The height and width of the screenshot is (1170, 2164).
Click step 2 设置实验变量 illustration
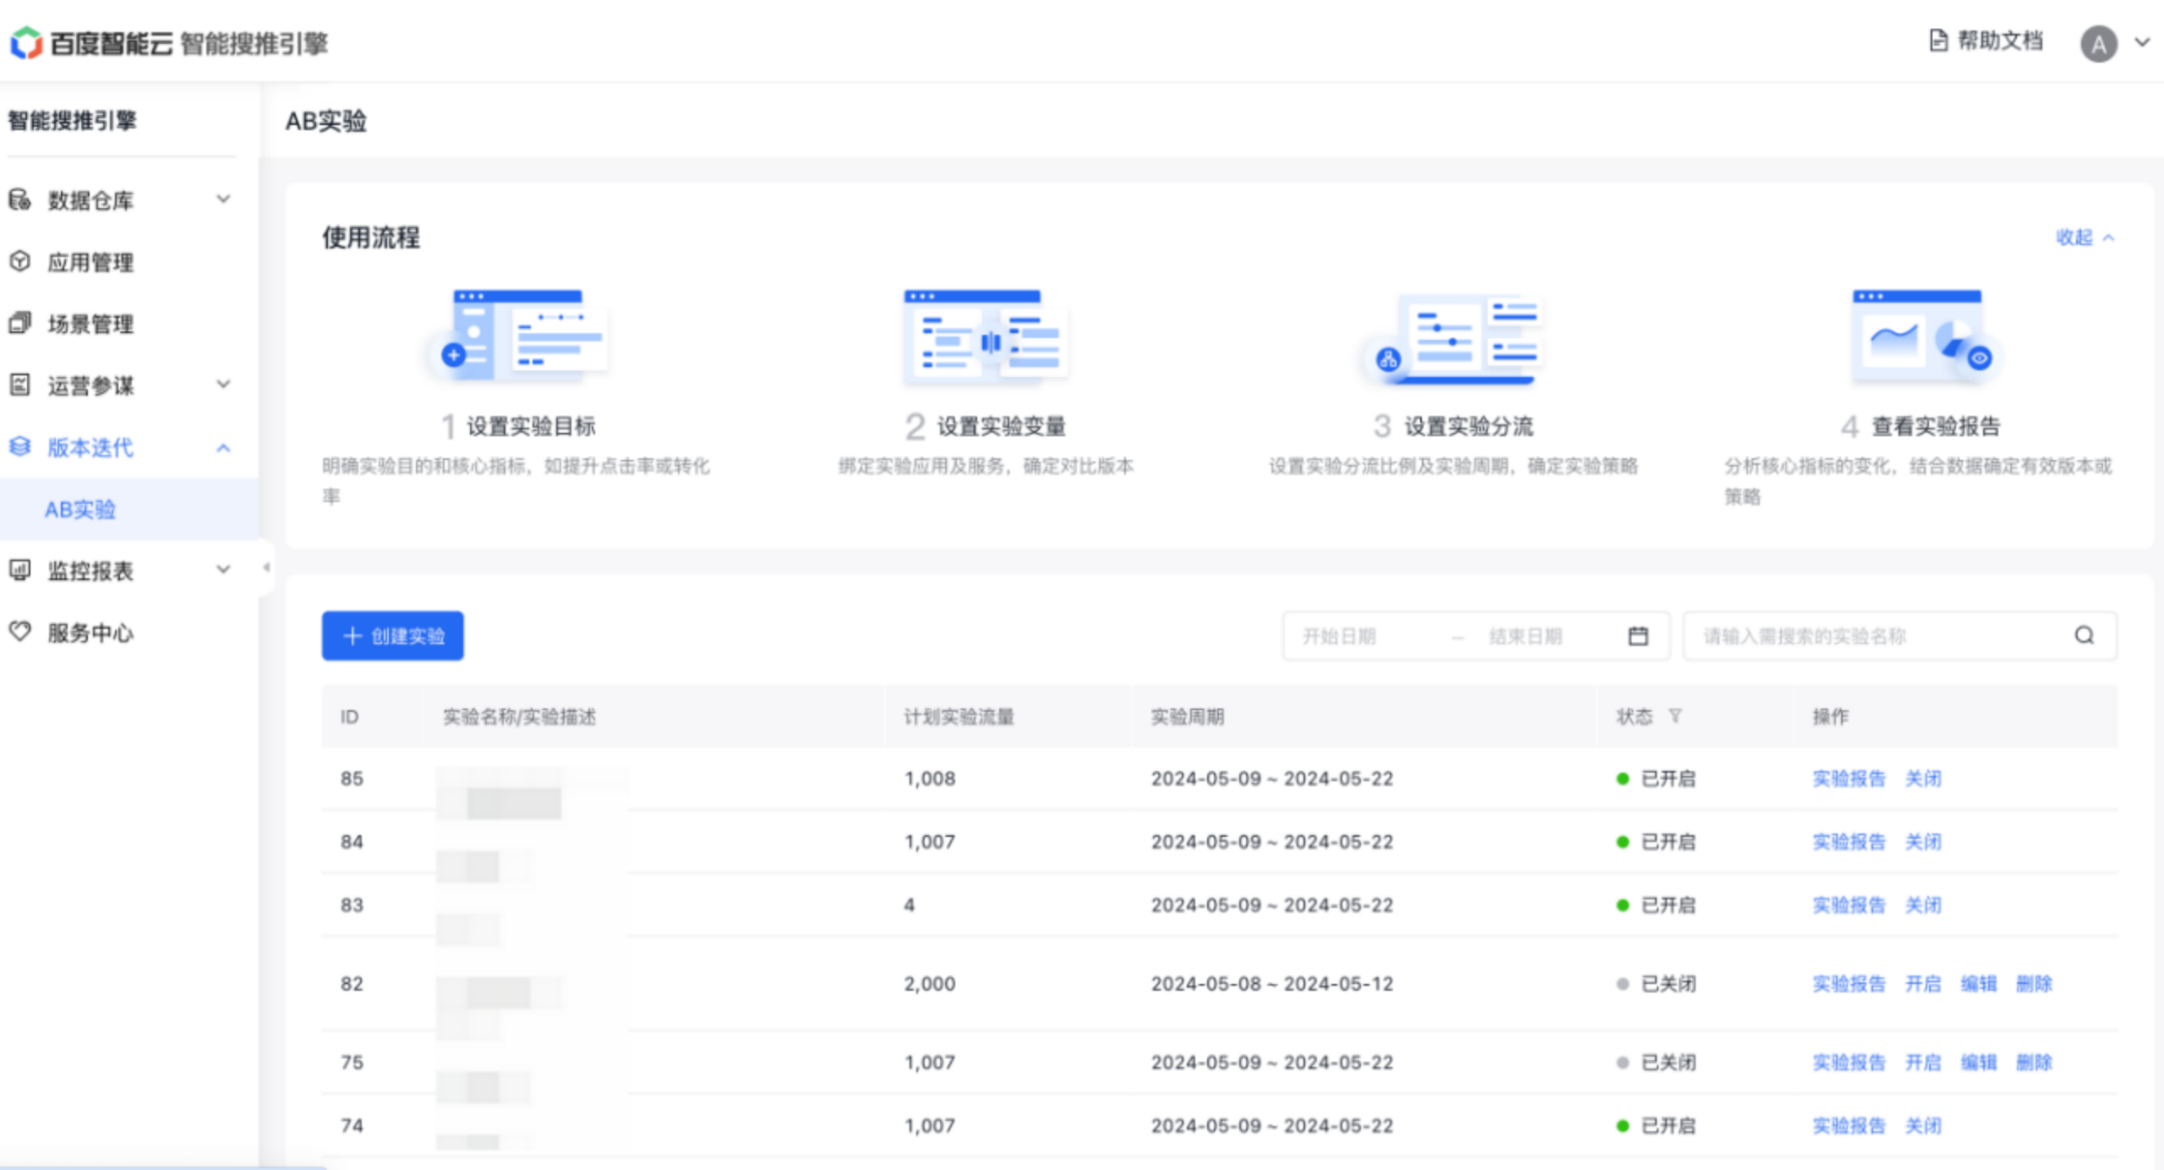tap(986, 337)
